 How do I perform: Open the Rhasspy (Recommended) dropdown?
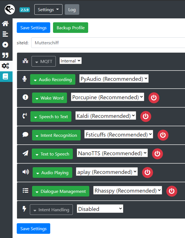[128, 190]
